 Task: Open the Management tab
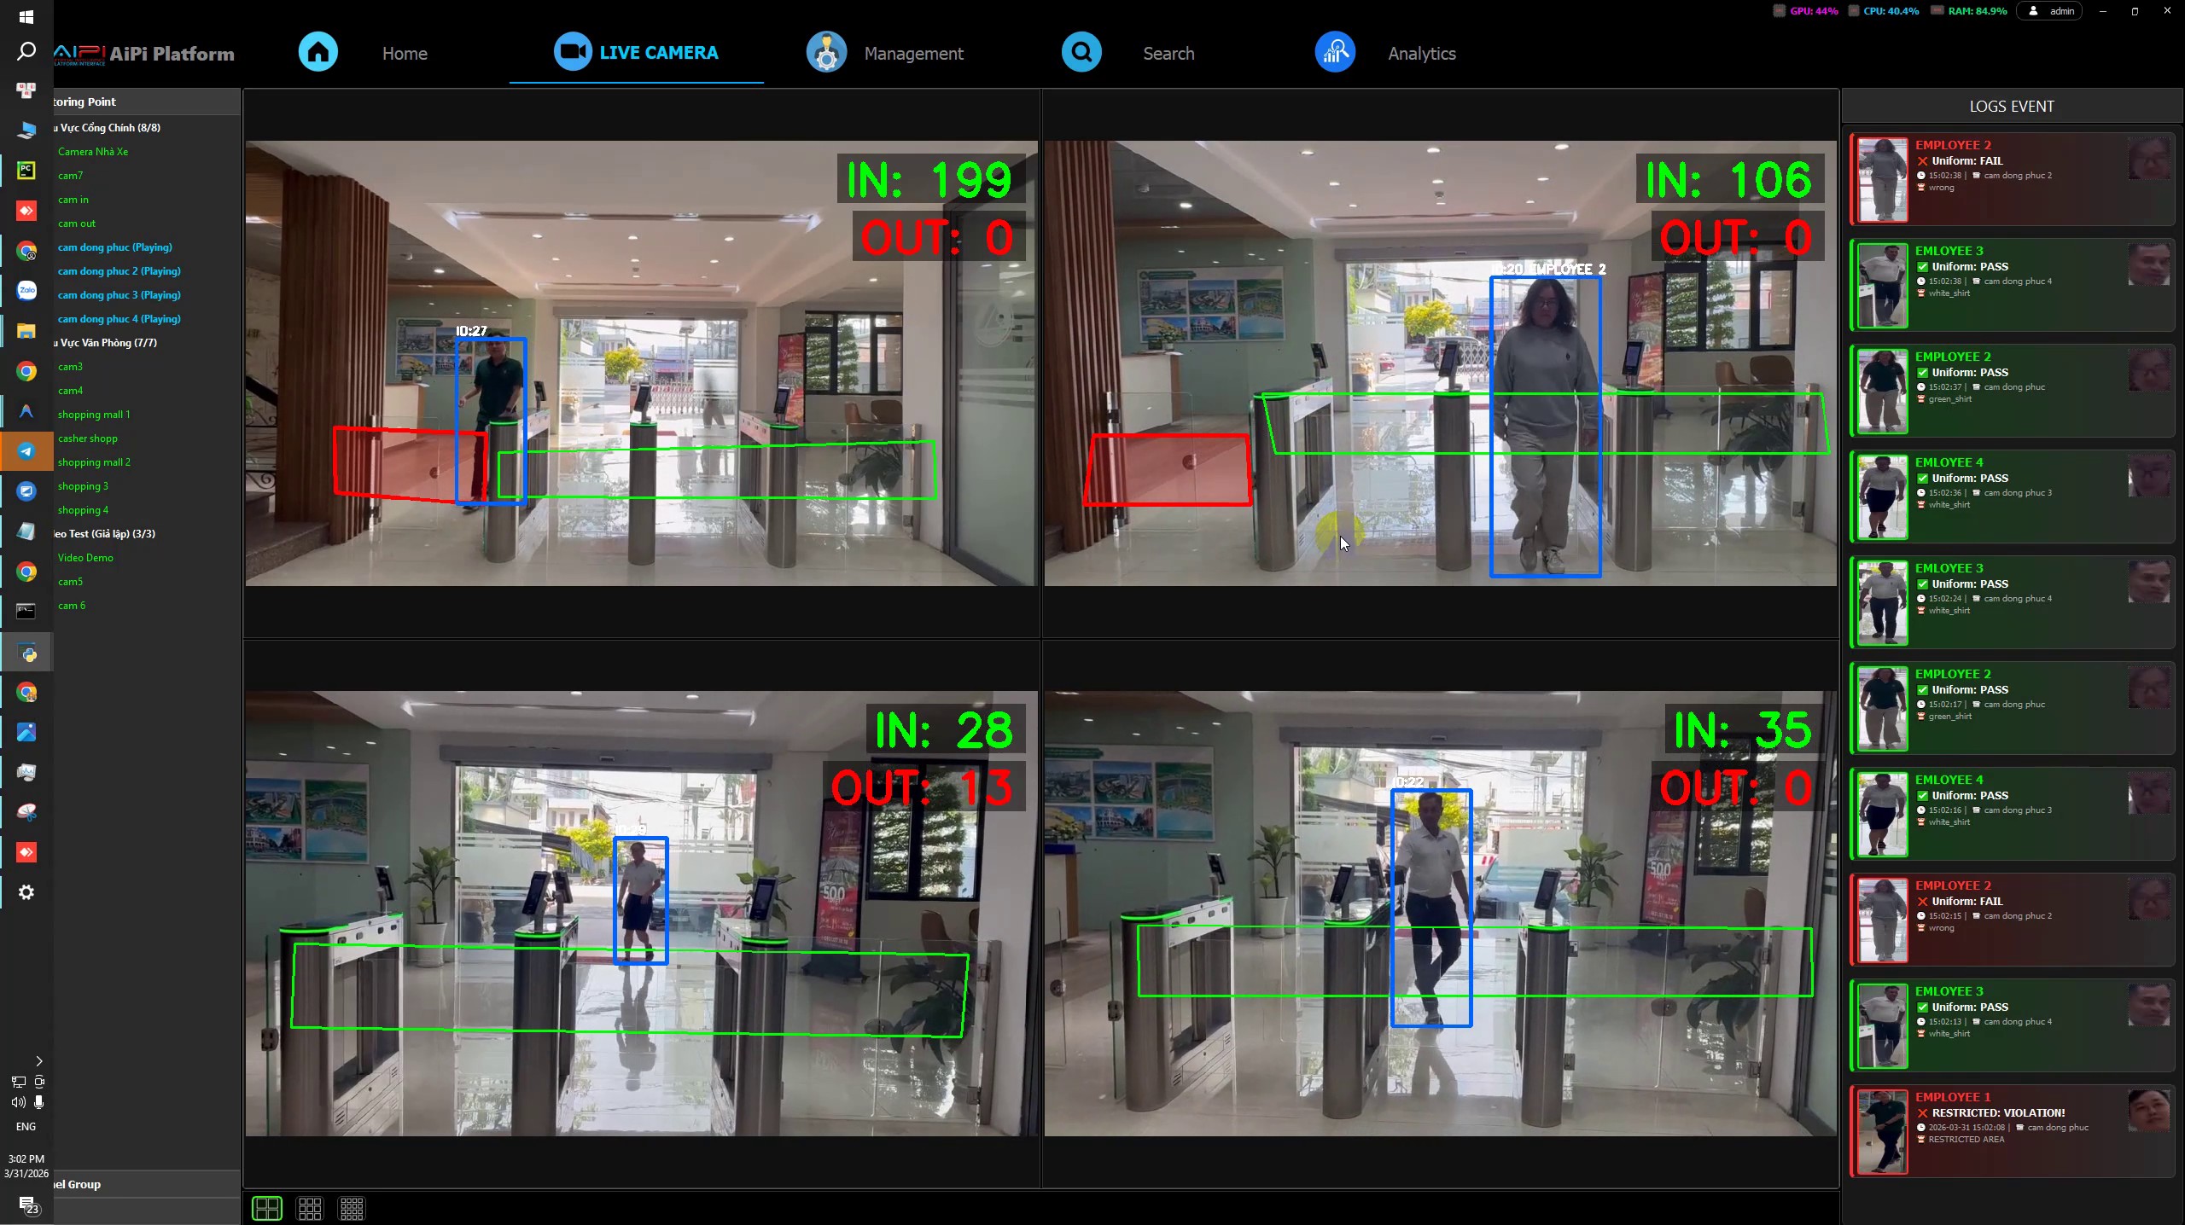(913, 53)
